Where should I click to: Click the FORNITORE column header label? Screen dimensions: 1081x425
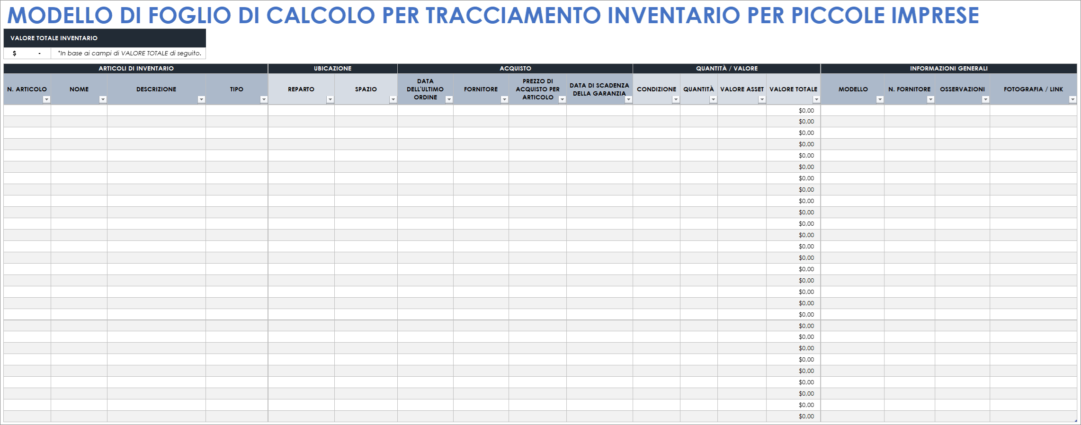481,89
